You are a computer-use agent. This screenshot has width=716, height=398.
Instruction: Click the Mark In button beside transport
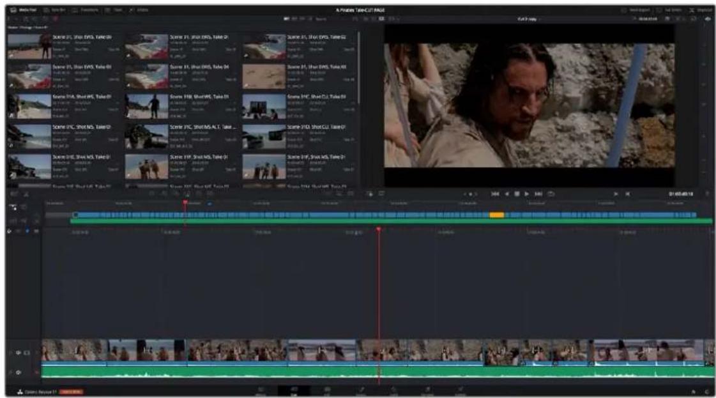pyautogui.click(x=616, y=194)
